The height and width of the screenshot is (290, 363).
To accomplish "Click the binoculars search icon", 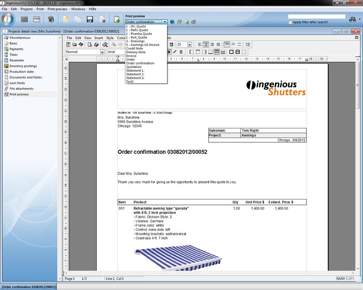I will click(x=352, y=19).
